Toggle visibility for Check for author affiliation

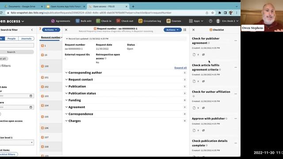pyautogui.click(x=203, y=108)
